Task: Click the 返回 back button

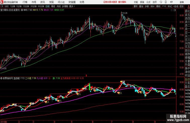Action: pyautogui.click(x=181, y=6)
